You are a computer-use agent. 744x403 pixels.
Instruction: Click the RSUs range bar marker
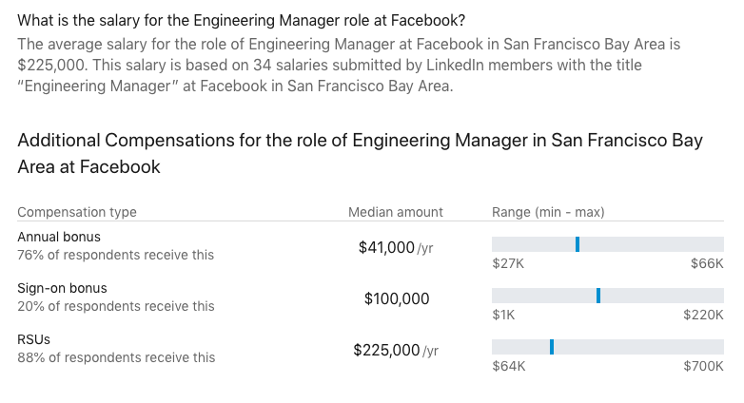coord(552,347)
